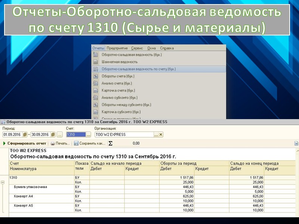Click turnover debit value 625,00
This screenshot has height=224, width=299.
188,196
